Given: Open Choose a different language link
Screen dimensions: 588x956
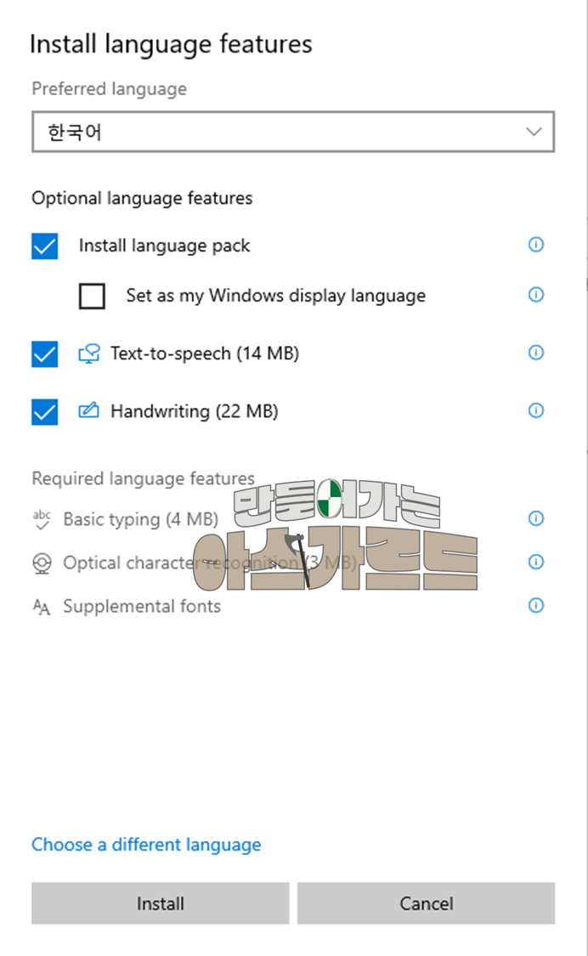Looking at the screenshot, I should pos(146,845).
